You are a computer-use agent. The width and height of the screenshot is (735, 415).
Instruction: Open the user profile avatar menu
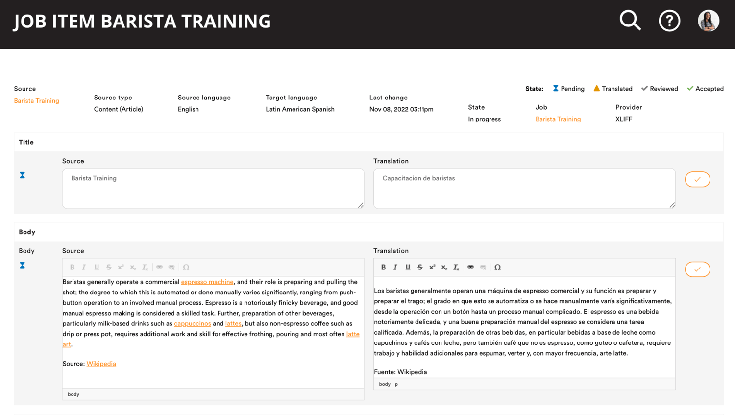pos(708,21)
